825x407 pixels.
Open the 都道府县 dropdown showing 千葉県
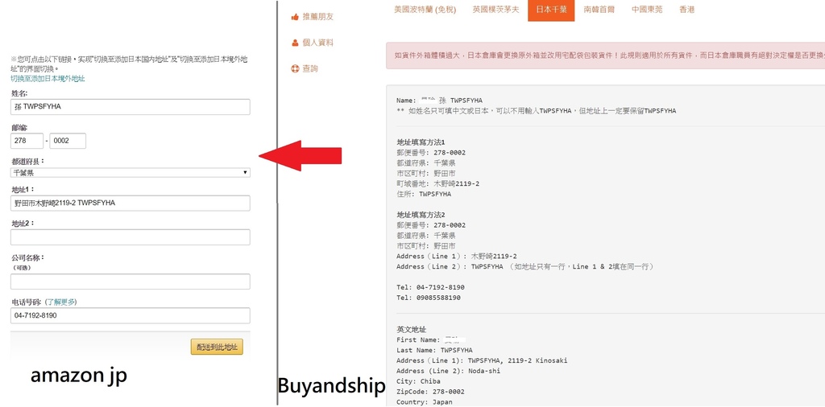pyautogui.click(x=130, y=172)
